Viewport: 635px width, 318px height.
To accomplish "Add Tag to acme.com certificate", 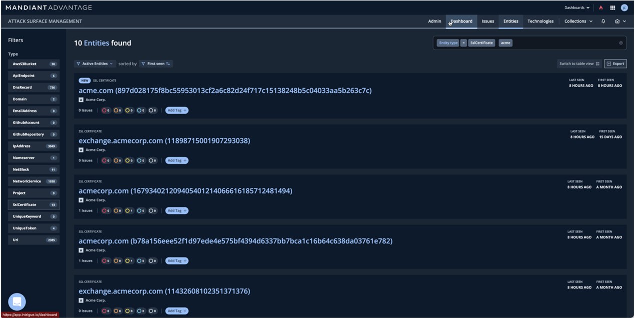I will tap(177, 110).
